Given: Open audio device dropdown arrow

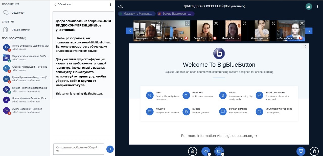Looking at the screenshot, I should (x=209, y=154).
